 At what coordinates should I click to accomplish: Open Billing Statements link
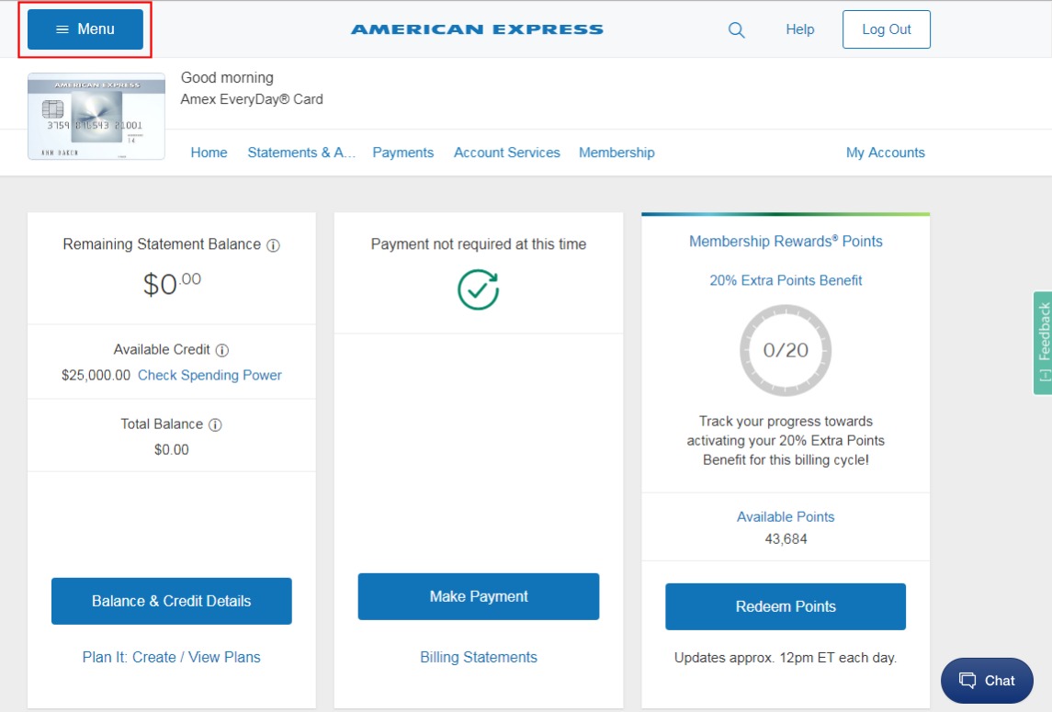(479, 657)
